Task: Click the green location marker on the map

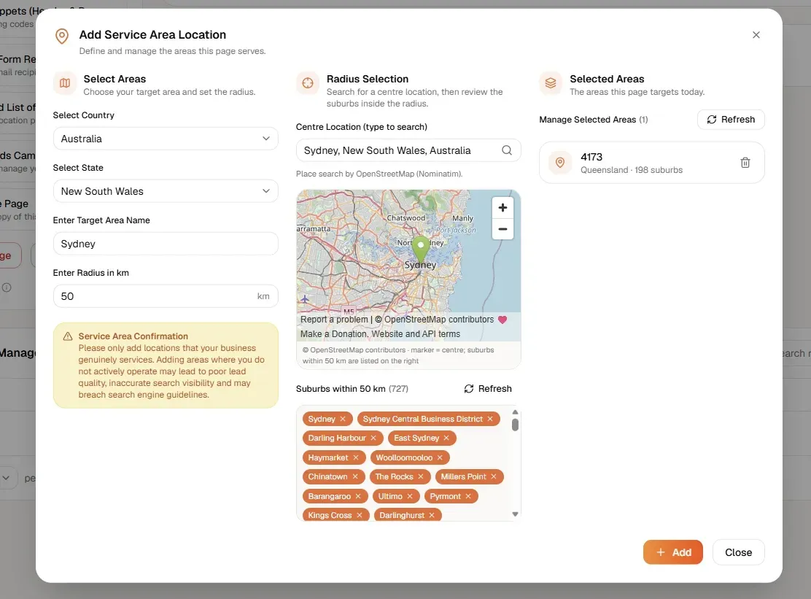Action: [x=421, y=251]
